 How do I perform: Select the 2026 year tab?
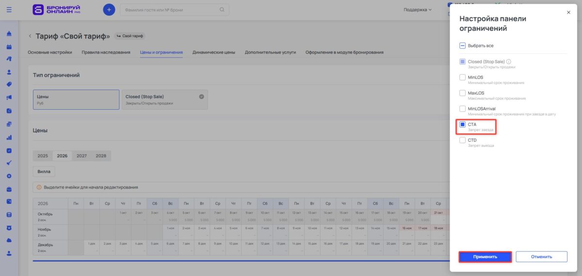click(x=62, y=156)
